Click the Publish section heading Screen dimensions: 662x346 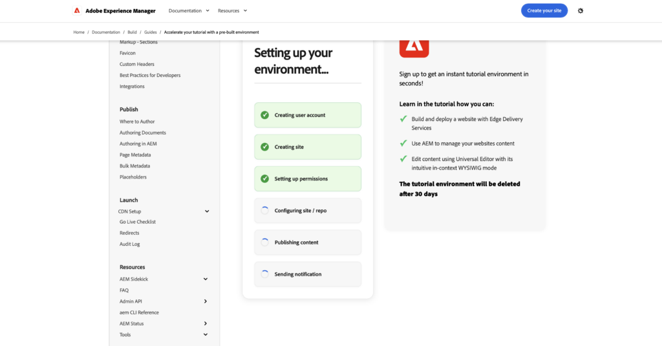click(x=129, y=109)
